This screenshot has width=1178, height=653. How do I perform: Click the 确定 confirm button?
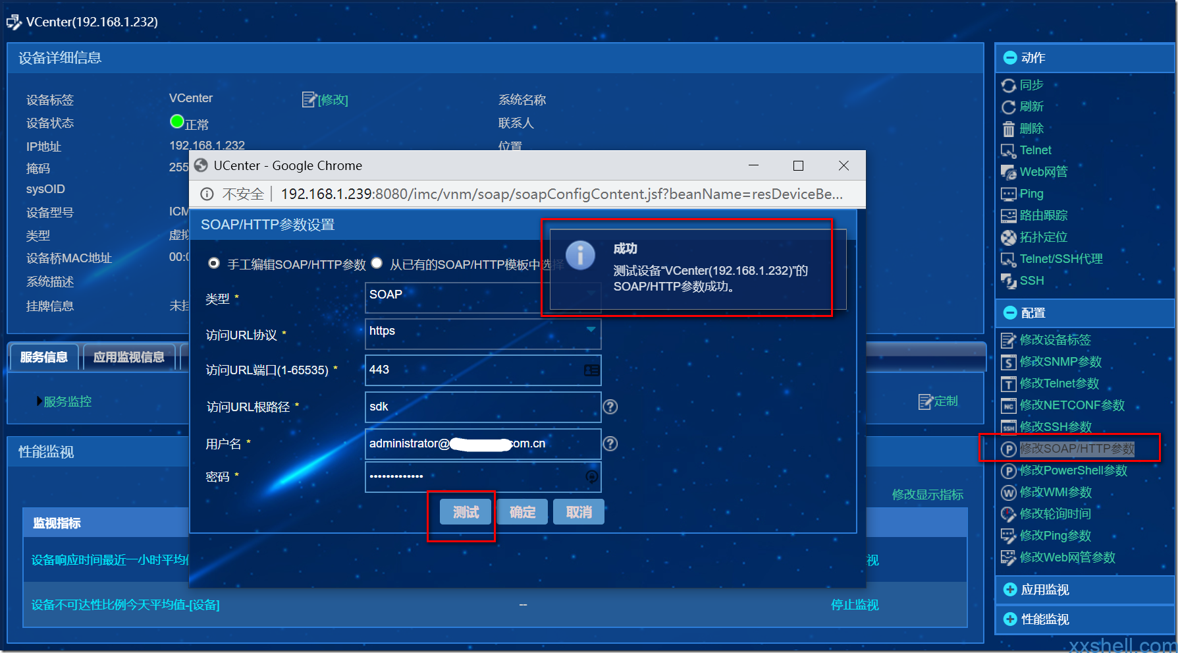coord(523,512)
